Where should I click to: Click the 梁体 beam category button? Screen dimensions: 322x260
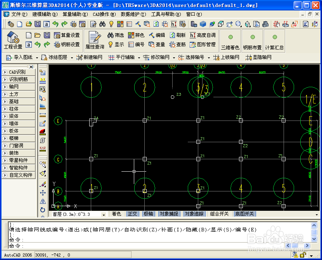coord(19,116)
